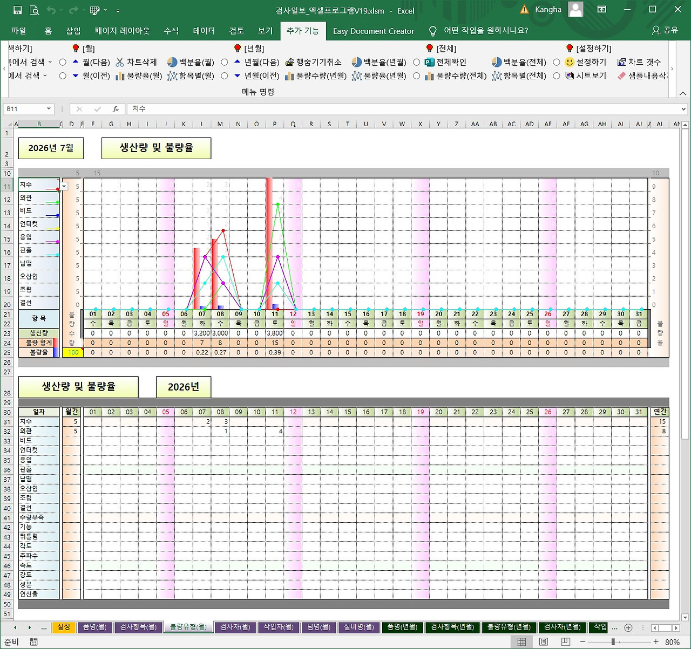The image size is (691, 649).
Task: Switch to the 검사자(월) sheet tab
Action: [x=235, y=627]
